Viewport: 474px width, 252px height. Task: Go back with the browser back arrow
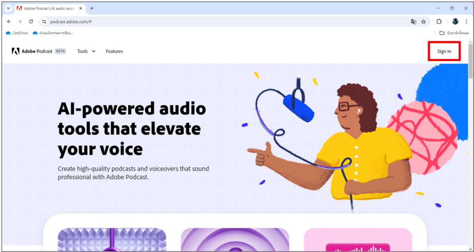click(9, 21)
